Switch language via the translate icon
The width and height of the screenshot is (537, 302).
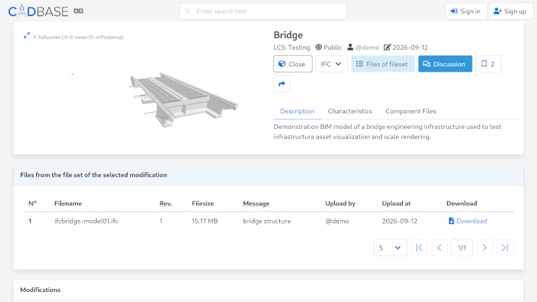[79, 11]
